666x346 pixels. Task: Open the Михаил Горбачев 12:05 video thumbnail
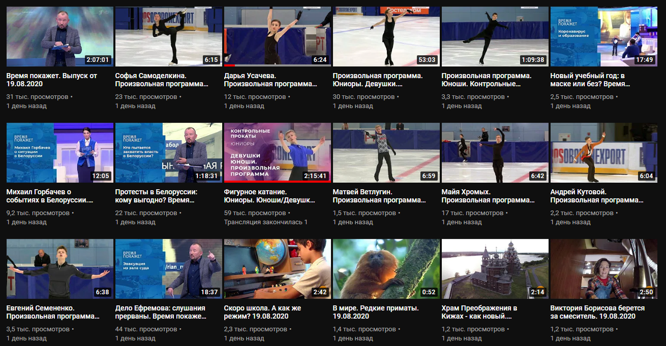pyautogui.click(x=59, y=153)
